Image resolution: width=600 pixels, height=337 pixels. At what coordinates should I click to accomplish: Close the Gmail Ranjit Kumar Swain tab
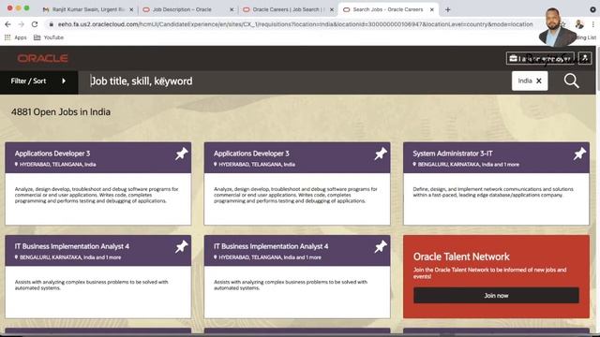pyautogui.click(x=131, y=9)
